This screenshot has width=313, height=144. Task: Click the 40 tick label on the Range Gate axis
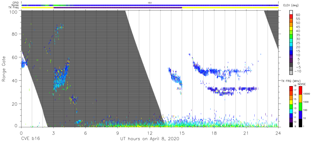pyautogui.click(x=15, y=81)
